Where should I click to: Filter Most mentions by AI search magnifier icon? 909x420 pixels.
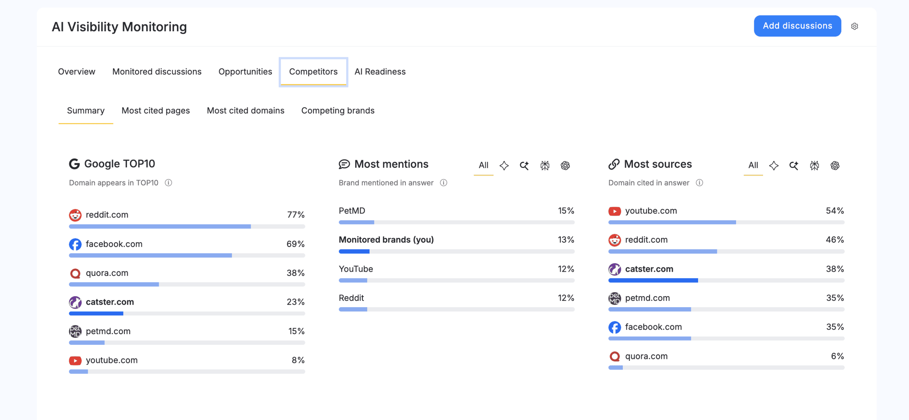pyautogui.click(x=524, y=166)
